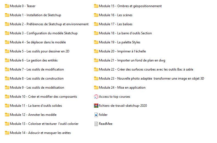Select label 'Module 22 - Créer des surfaces courbes'
Viewport: 217px width, 143px height.
pyautogui.click(x=146, y=69)
